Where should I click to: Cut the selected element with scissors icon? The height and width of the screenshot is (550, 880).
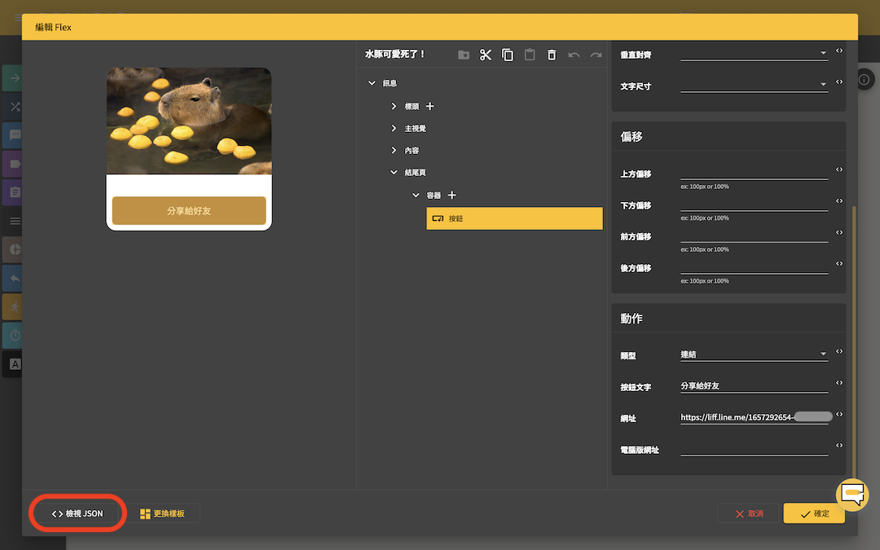(486, 55)
